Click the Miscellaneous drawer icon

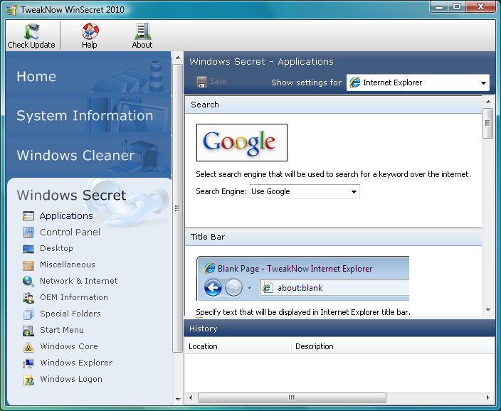click(x=28, y=265)
